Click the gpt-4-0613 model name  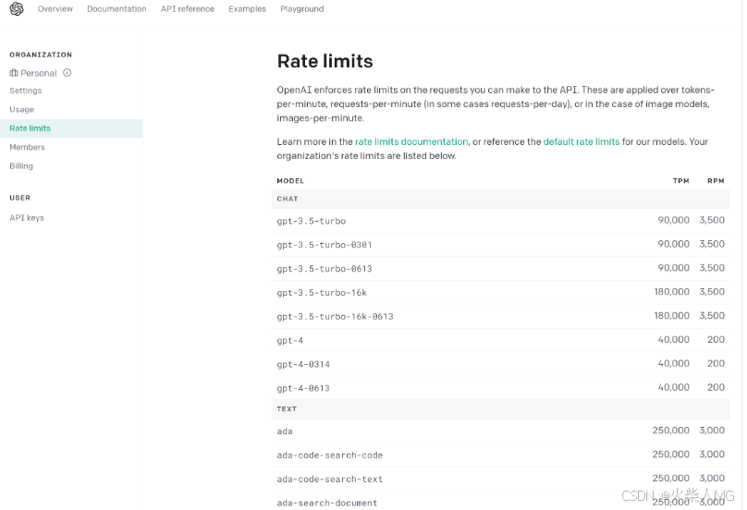[x=303, y=388]
